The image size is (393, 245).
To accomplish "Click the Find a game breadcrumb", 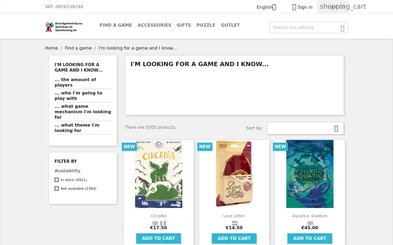I will coord(78,48).
